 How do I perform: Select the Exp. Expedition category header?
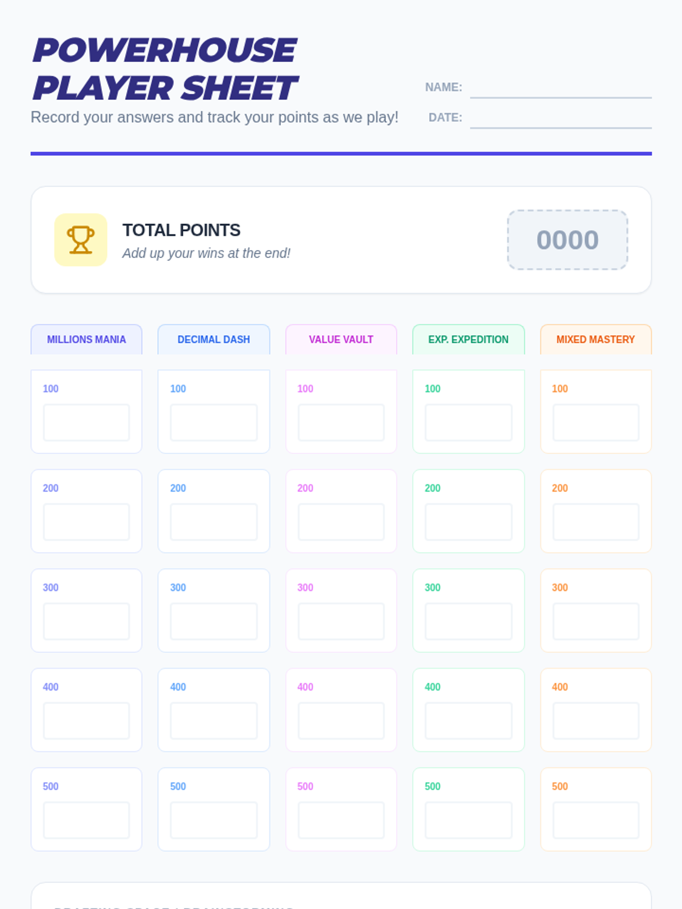[x=468, y=340]
